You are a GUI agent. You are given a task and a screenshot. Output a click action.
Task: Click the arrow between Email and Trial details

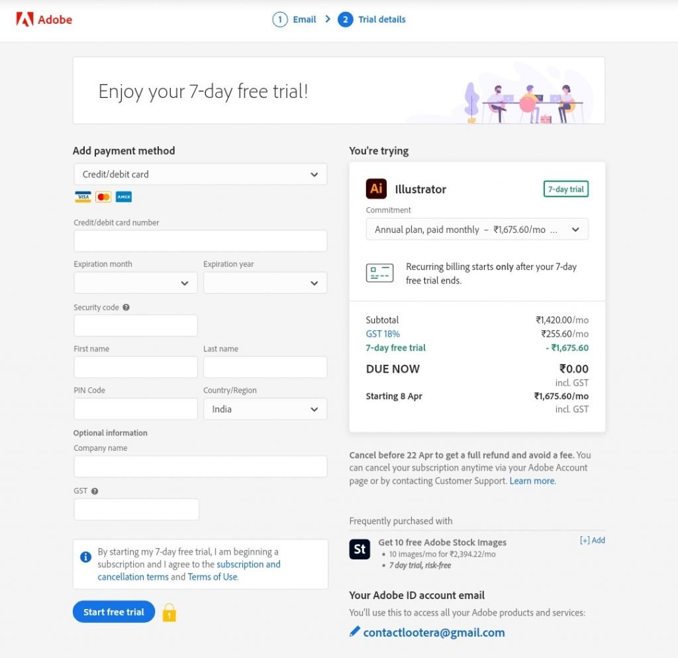(x=328, y=19)
